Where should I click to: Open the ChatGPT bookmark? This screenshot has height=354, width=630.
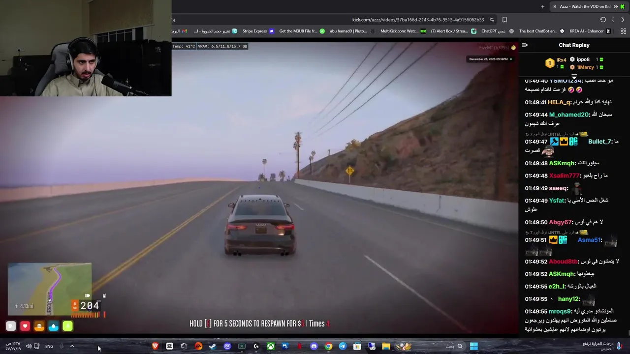click(x=497, y=31)
